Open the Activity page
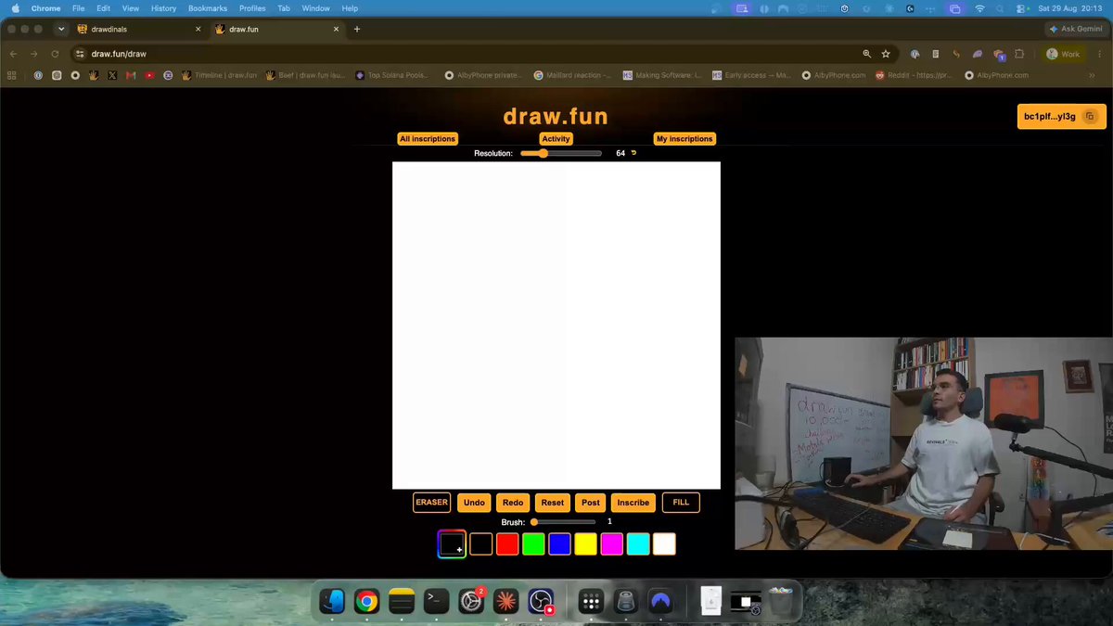Image resolution: width=1113 pixels, height=626 pixels. [x=556, y=139]
